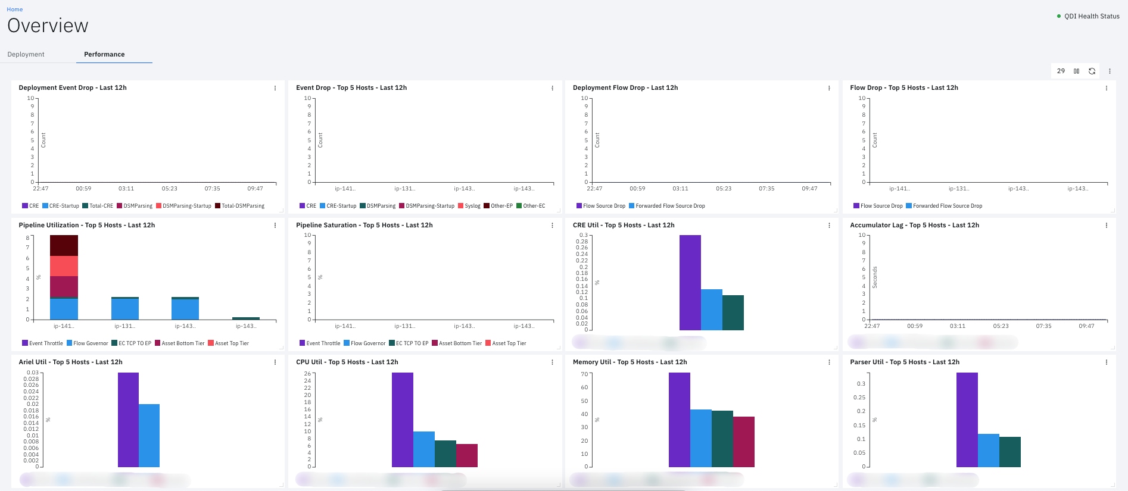Viewport: 1128px width, 491px height.
Task: Click CRE-Startup color swatch in Deployment Event Drop legend
Action: (45, 206)
